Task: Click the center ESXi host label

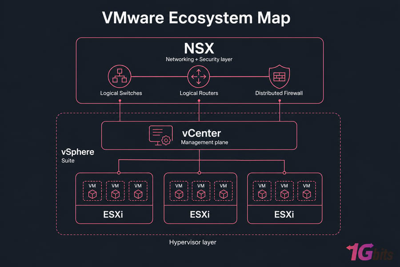Action: (x=200, y=214)
